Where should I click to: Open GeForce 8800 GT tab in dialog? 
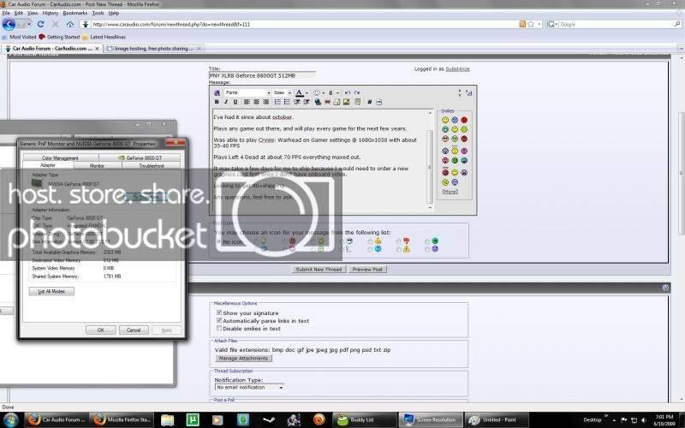click(140, 158)
